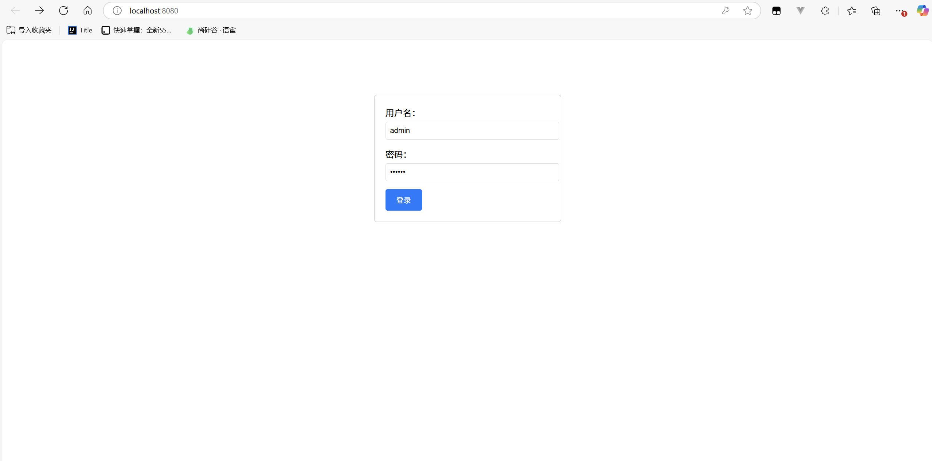Open saved passwords key icon
932x461 pixels.
point(725,11)
